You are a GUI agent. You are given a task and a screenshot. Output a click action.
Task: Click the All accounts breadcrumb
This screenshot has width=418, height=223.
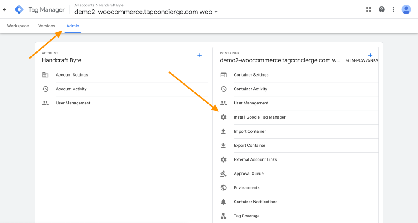84,5
